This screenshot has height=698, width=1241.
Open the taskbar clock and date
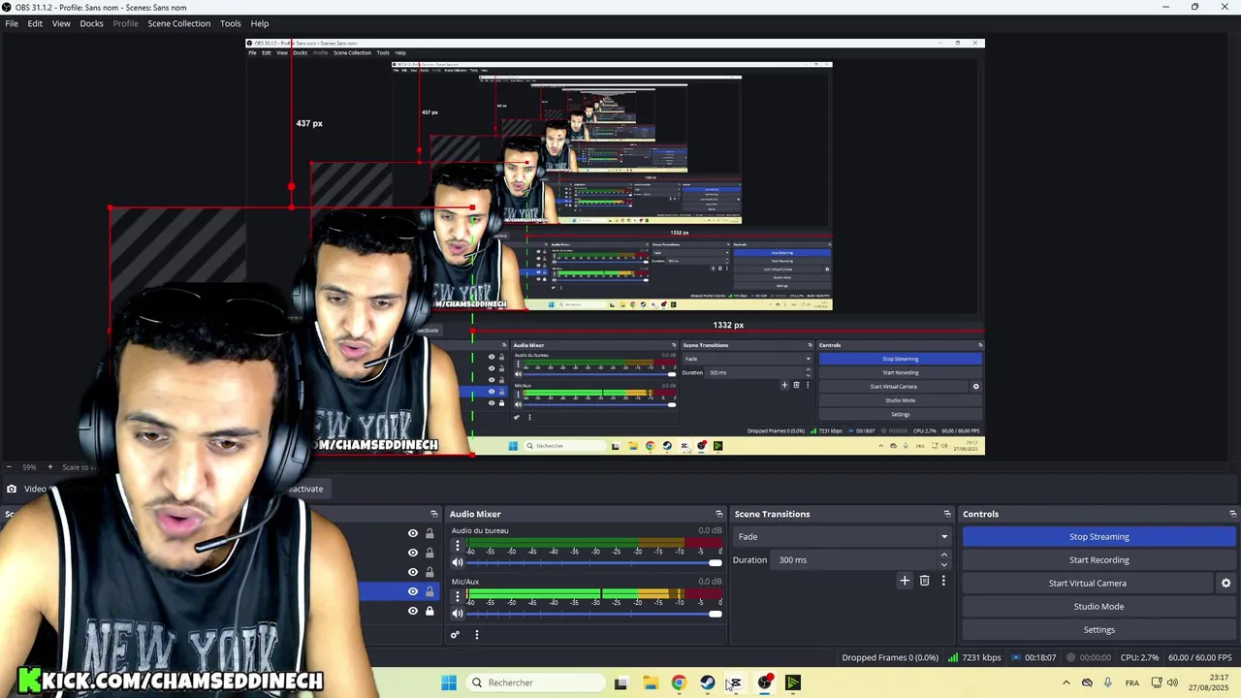[x=1209, y=682]
